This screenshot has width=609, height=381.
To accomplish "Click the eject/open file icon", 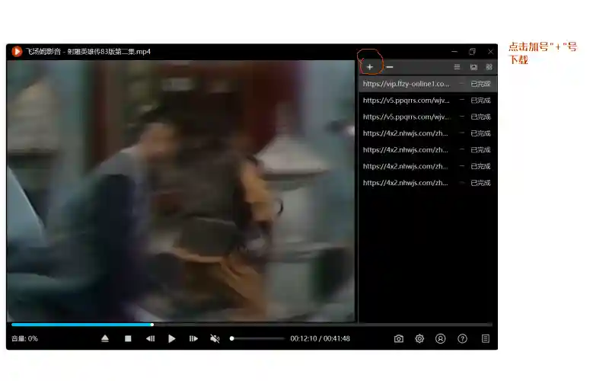I will [105, 338].
